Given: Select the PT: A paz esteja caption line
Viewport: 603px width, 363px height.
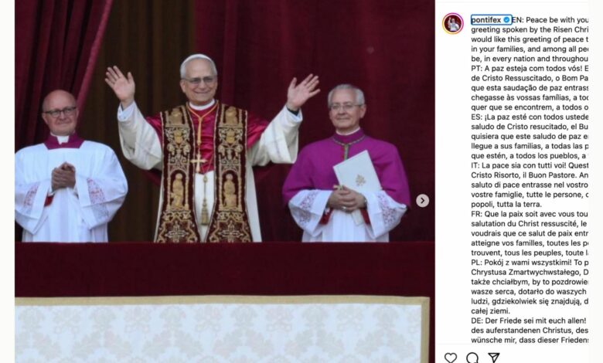Looking at the screenshot, I should coord(530,69).
